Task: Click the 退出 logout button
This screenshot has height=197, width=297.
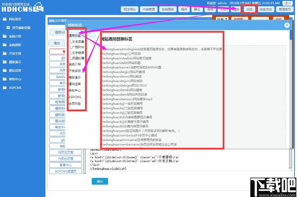Action: 287,3
